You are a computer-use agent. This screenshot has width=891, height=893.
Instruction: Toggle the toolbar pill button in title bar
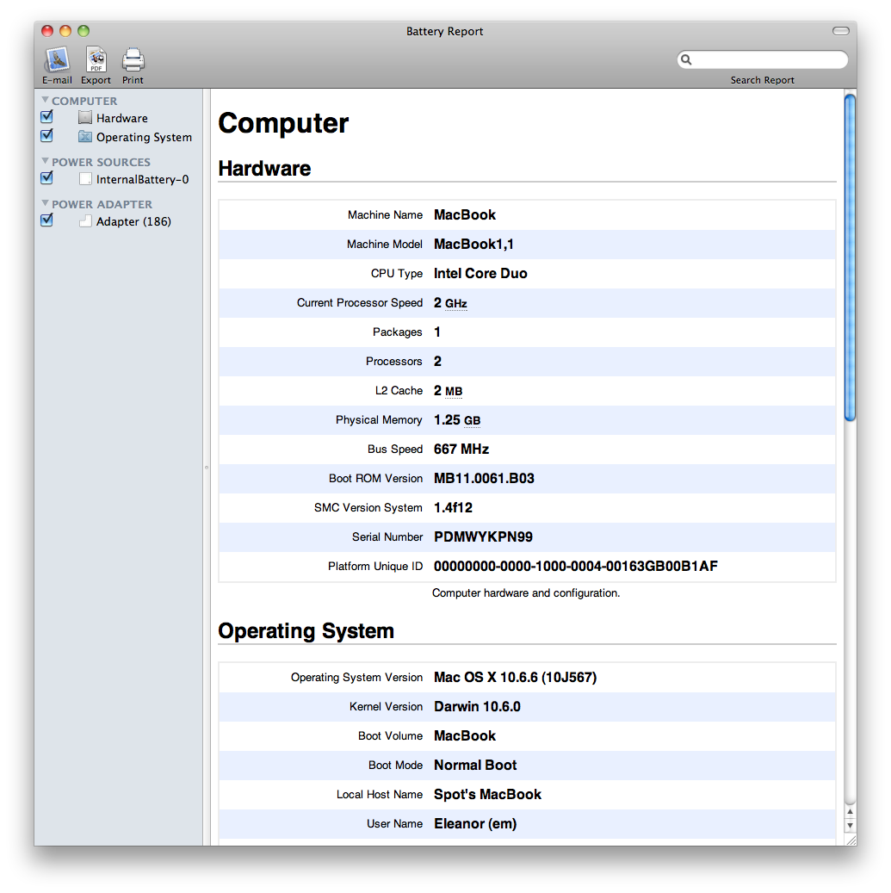[840, 31]
